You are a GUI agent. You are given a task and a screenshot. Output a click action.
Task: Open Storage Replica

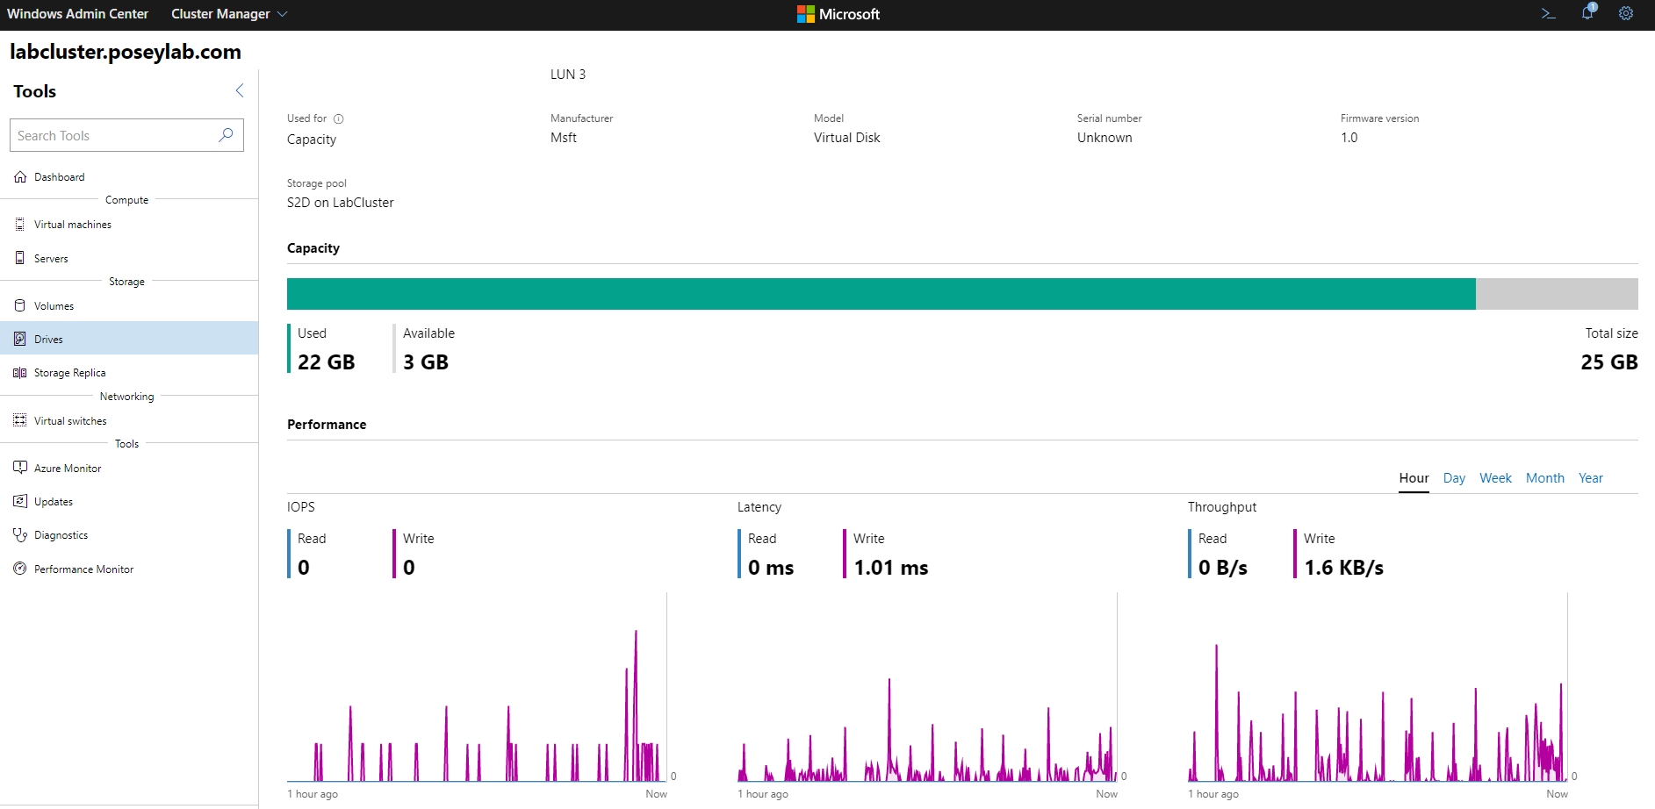tap(68, 372)
